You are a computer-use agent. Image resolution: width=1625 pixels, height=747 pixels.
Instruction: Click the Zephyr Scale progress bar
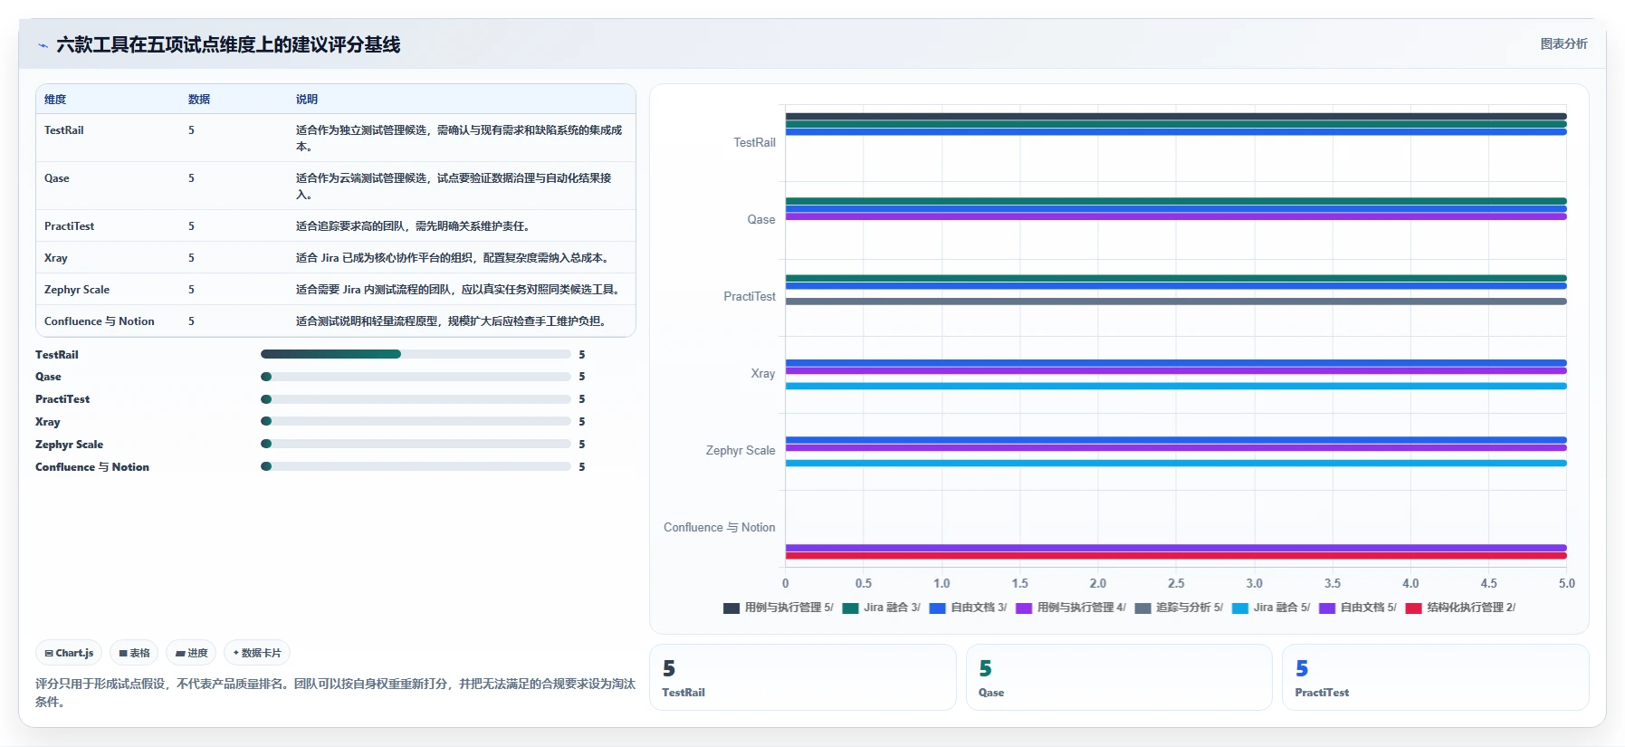(x=416, y=444)
